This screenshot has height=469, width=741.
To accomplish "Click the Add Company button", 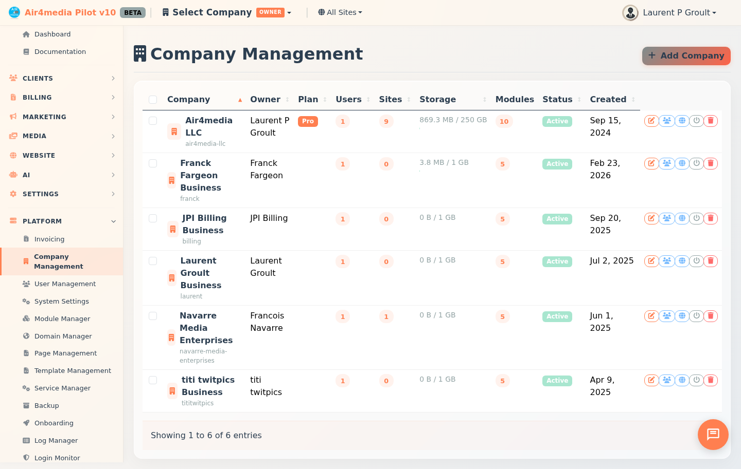I will click(x=686, y=55).
